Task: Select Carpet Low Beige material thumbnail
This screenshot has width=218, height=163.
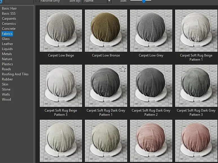Action: (x=61, y=31)
